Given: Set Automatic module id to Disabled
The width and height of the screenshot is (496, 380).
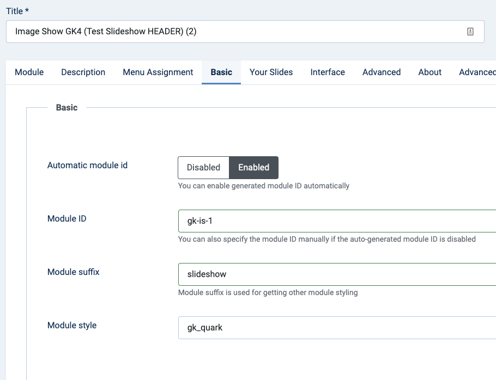Looking at the screenshot, I should click(203, 168).
